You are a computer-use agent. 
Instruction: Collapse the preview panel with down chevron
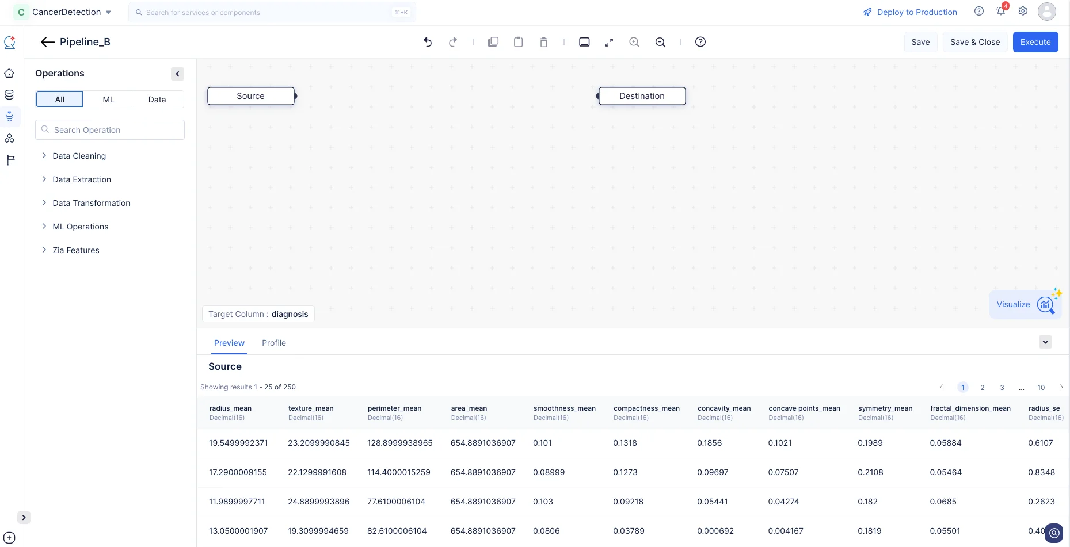tap(1046, 342)
